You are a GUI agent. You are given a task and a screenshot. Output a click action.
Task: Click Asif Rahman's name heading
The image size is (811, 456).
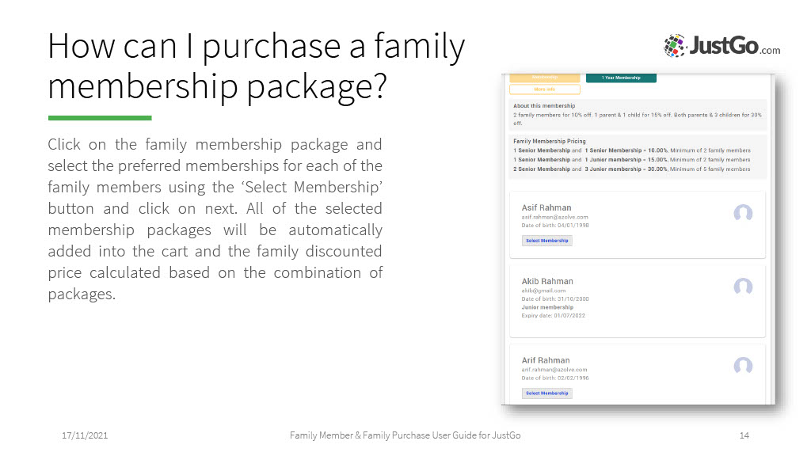546,208
